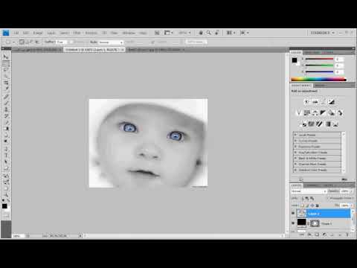Choose Add to selection mode
357x268 pixels.
coord(27,42)
